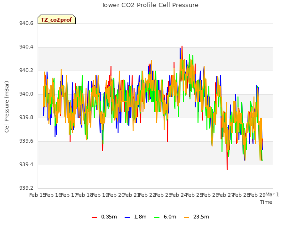Viewport: 301px width, 226px height.
Task: Click the Feb 22 x-axis label
Action: click(147, 195)
